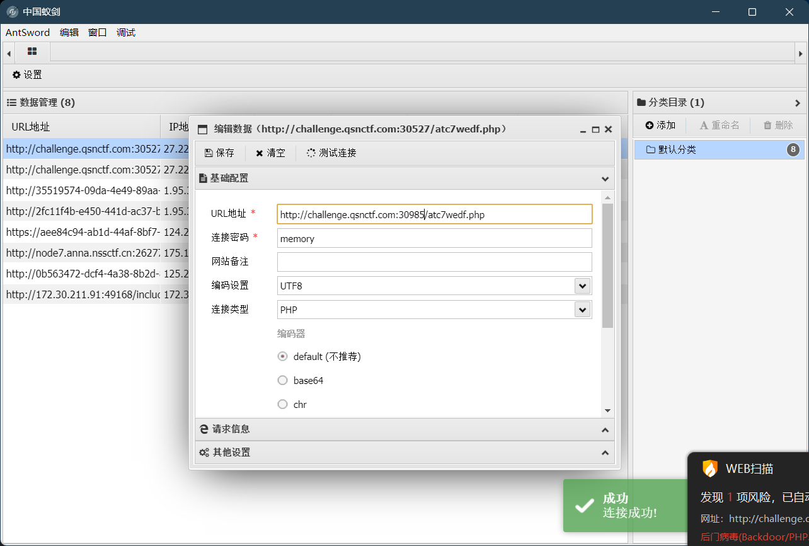This screenshot has height=546, width=809.
Task: Click the 重命名 category button
Action: 720,125
